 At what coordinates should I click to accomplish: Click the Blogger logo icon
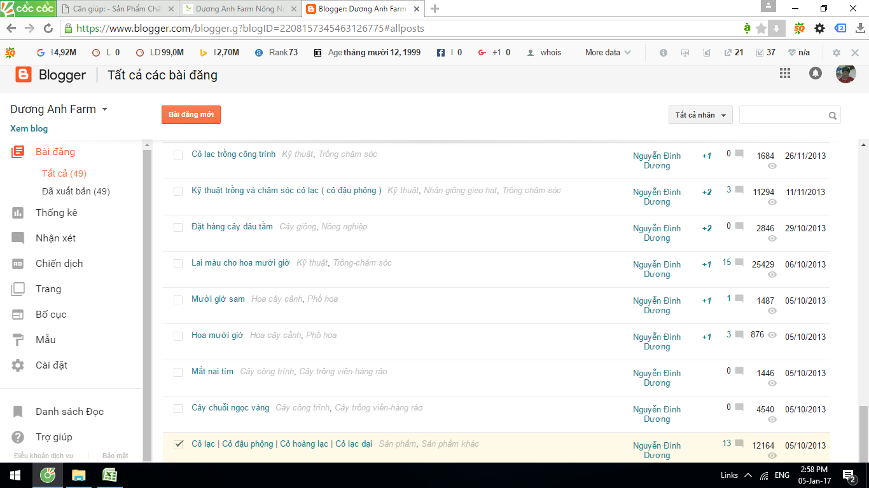click(24, 75)
